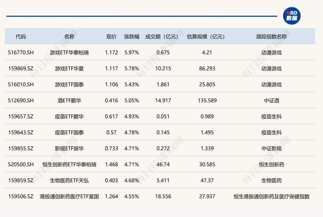
Task: Select turnover value 0.051
Action: (x=163, y=116)
